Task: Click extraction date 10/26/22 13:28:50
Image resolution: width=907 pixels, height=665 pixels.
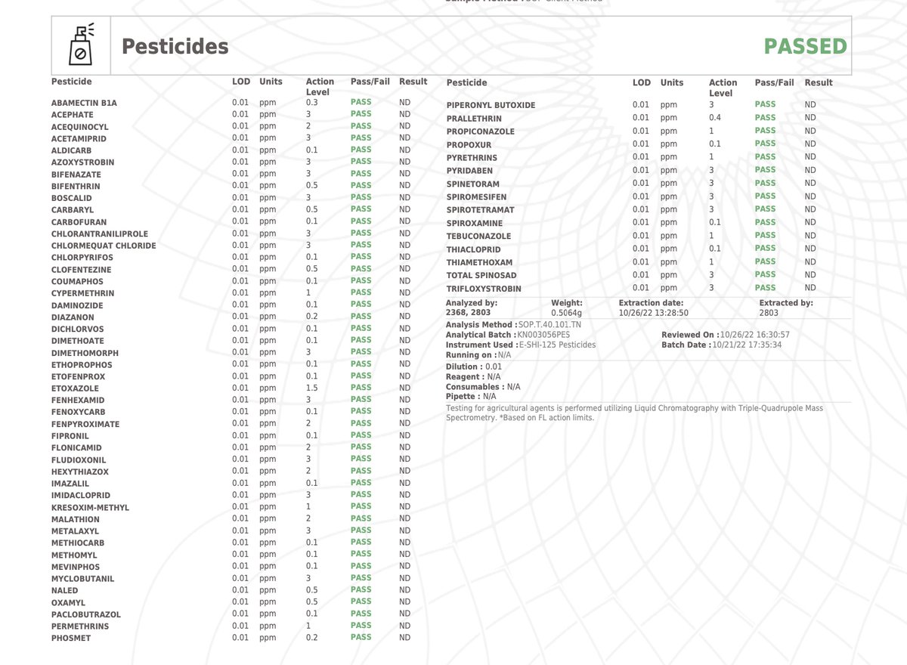Action: click(652, 311)
